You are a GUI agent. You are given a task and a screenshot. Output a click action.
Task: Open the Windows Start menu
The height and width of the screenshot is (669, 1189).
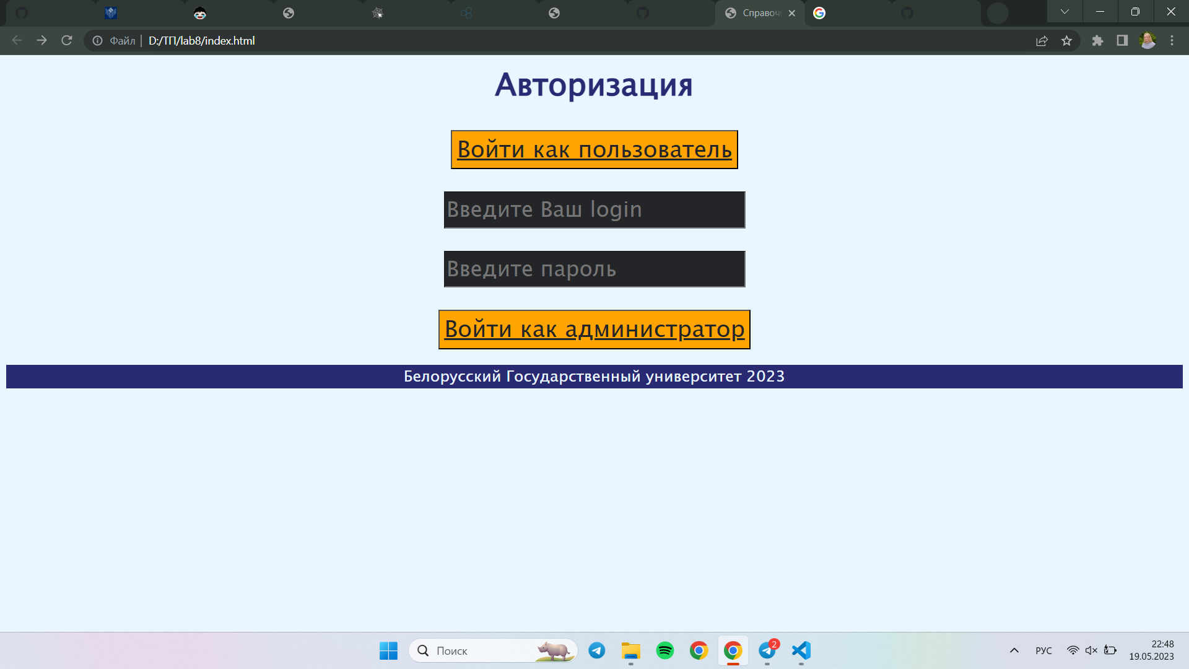point(388,651)
